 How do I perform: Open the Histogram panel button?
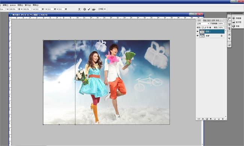click(237, 22)
